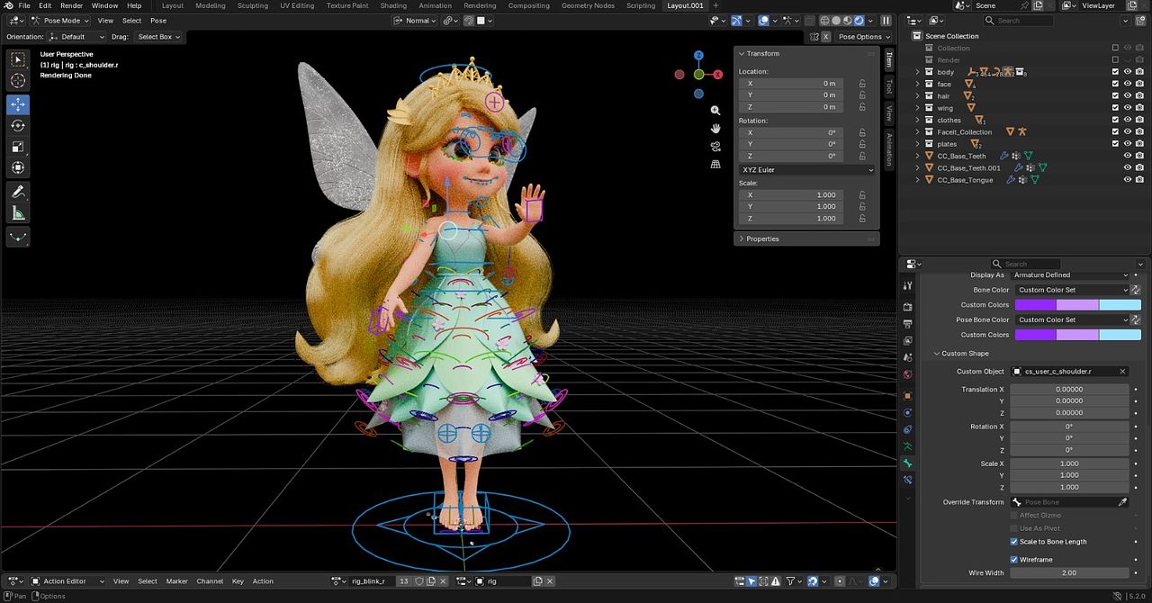1152x603 pixels.
Task: Open the Tool sidebar tab
Action: click(x=889, y=86)
